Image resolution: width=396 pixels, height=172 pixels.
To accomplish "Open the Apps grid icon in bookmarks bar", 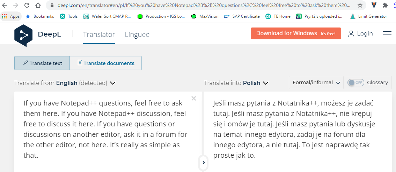I will coord(4,16).
